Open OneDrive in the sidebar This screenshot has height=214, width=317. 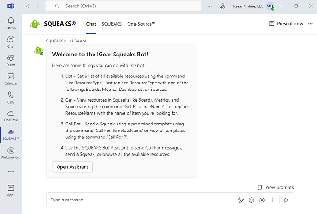[x=11, y=115]
